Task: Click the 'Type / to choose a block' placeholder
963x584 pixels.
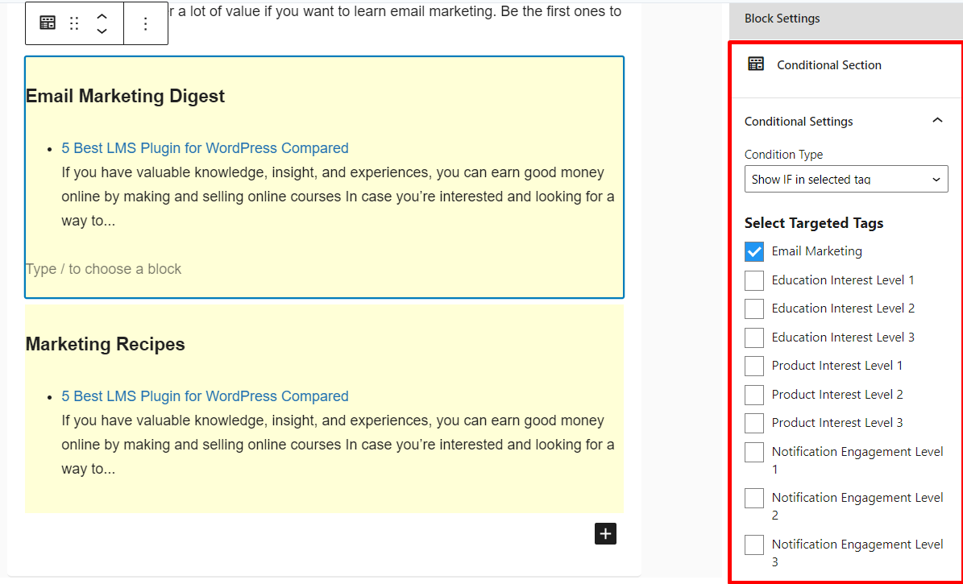Action: point(103,269)
